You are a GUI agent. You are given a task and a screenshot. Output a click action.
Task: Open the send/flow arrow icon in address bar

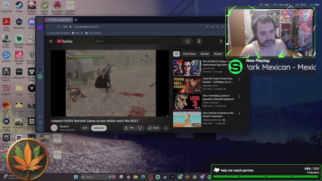point(222,27)
